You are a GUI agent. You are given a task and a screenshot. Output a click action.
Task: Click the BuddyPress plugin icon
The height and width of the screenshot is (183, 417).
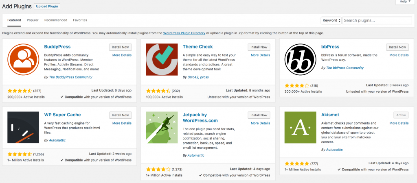(x=23, y=59)
